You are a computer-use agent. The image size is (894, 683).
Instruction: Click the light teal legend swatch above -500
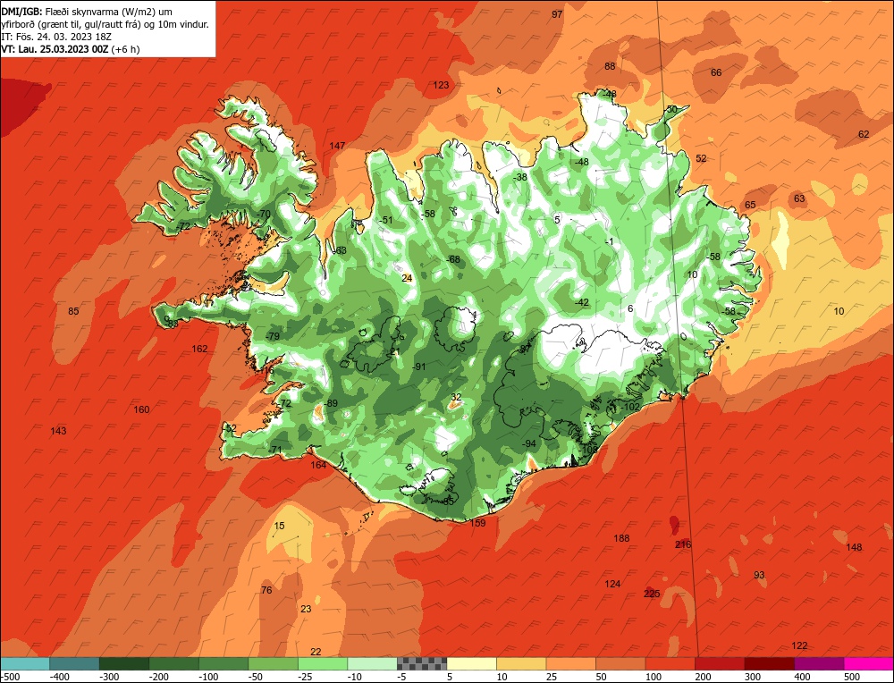coord(25,663)
